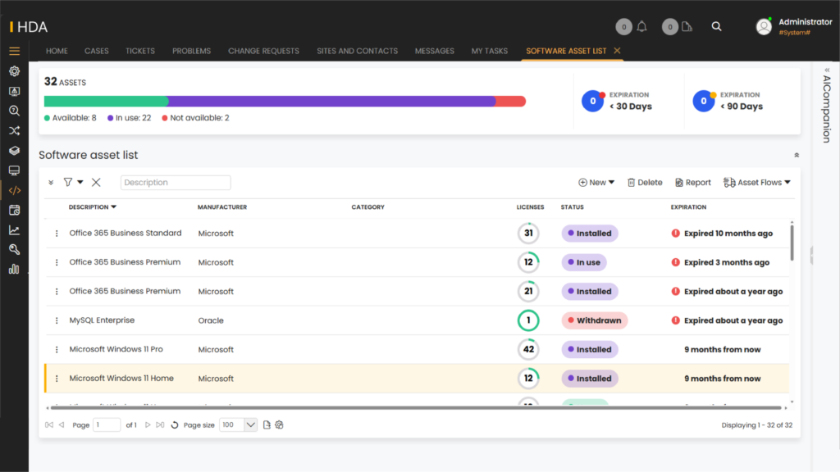
Task: Click the In use status badge
Action: pyautogui.click(x=584, y=262)
